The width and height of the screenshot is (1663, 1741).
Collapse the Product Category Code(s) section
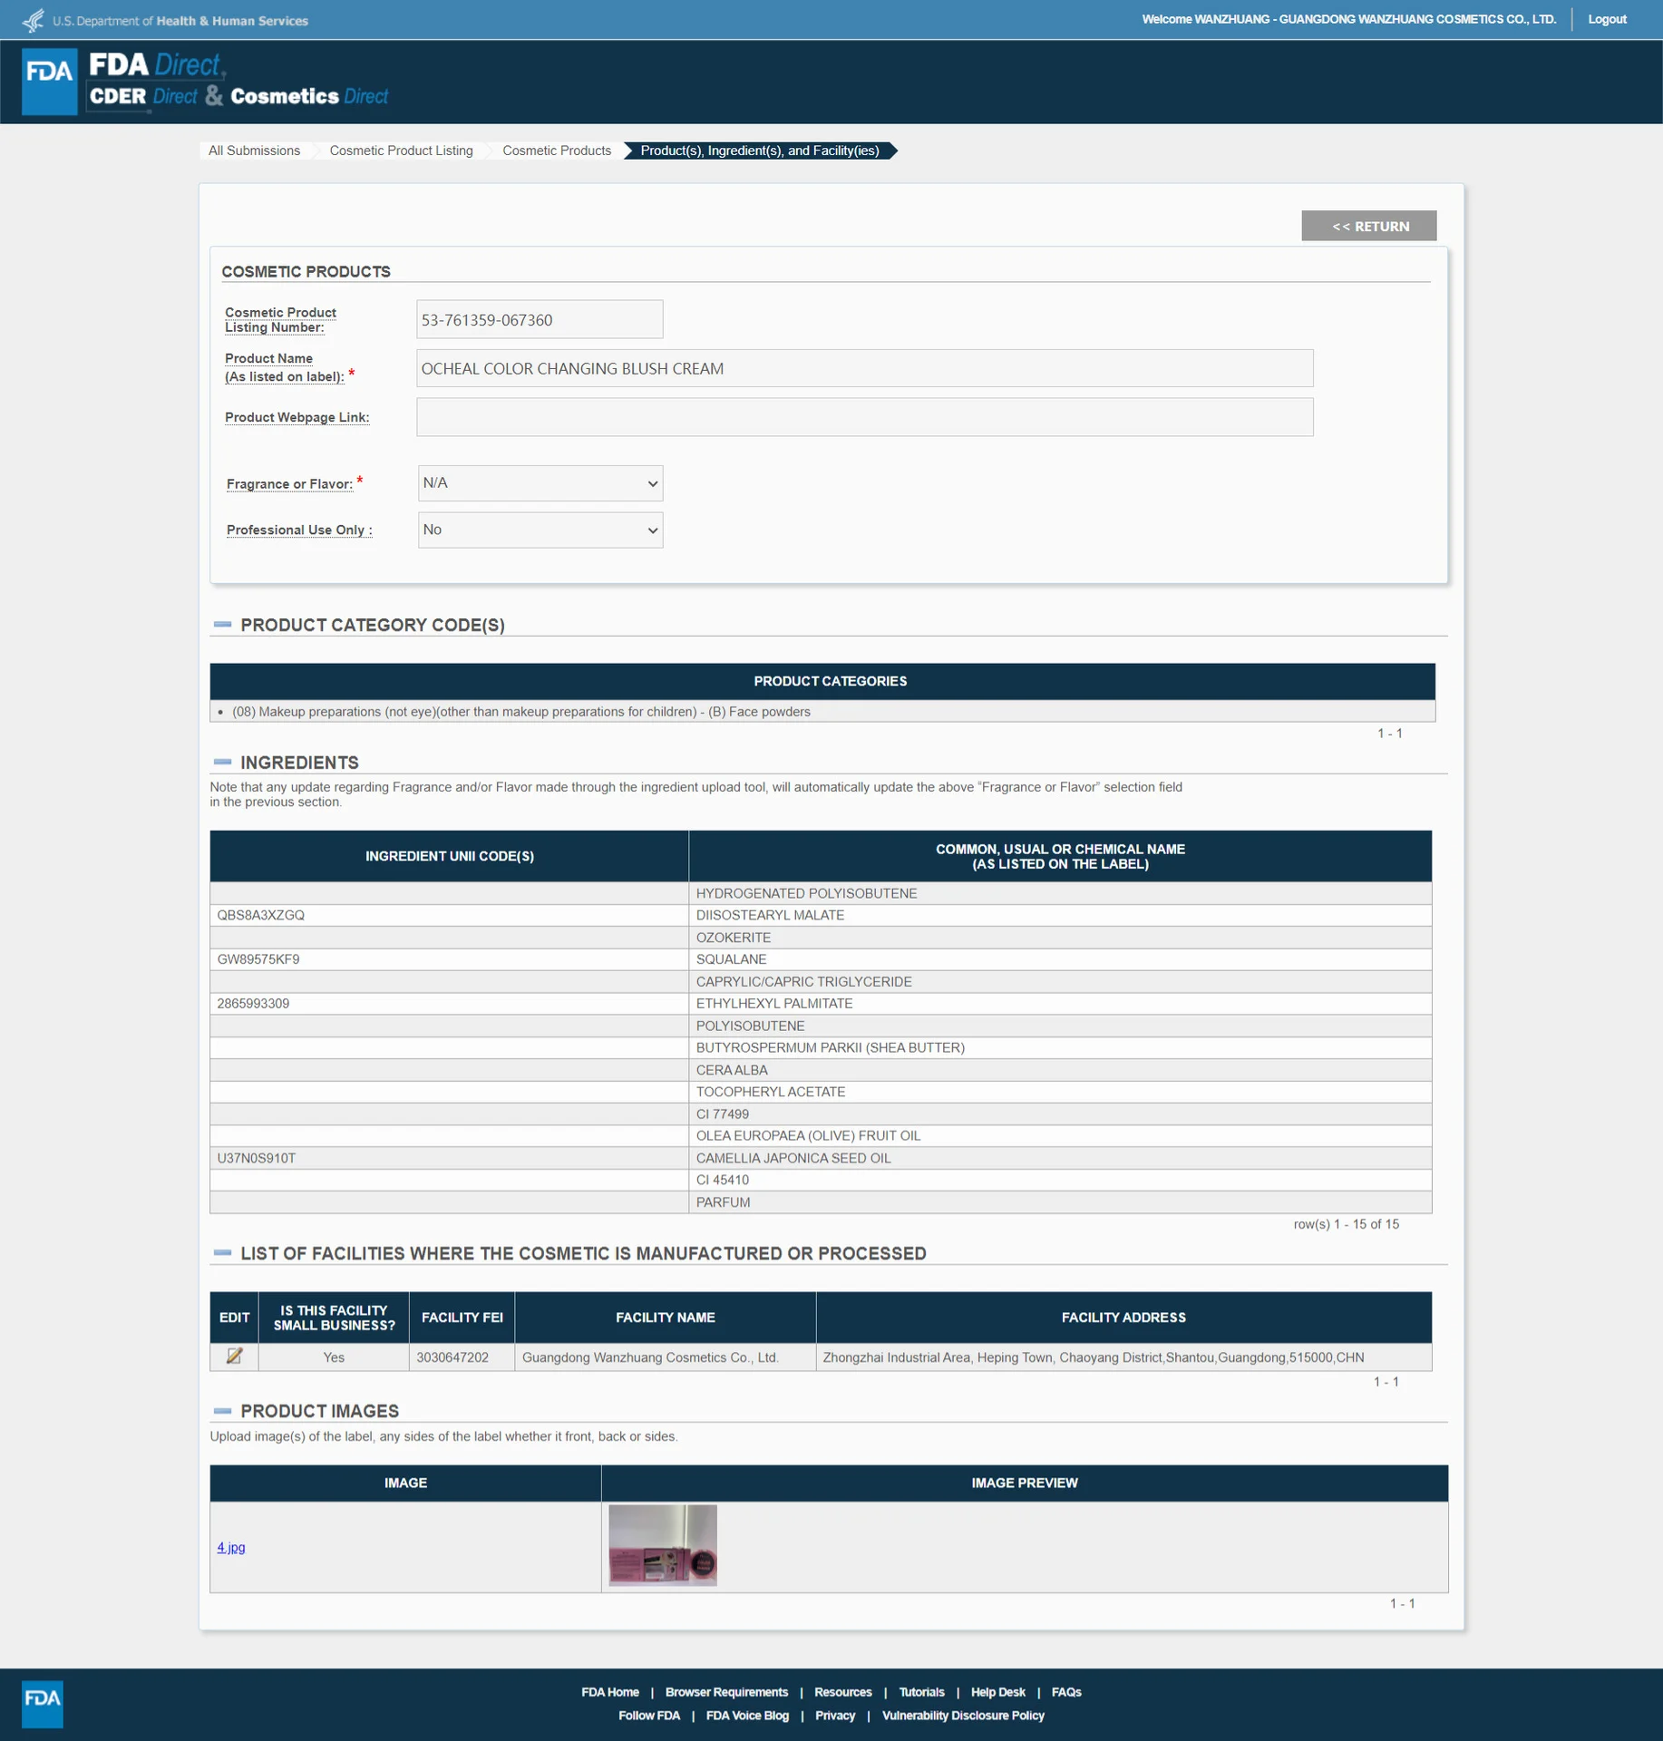point(222,625)
